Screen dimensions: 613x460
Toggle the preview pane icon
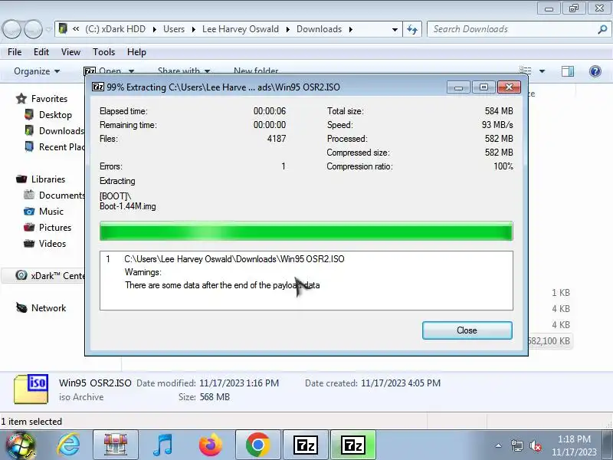pos(568,71)
